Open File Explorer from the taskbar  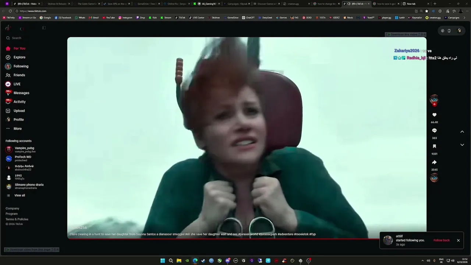click(179, 261)
